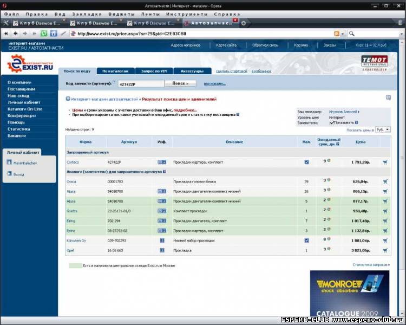Open 'вы искали...' link
The width and height of the screenshot is (406, 325).
pos(215,84)
